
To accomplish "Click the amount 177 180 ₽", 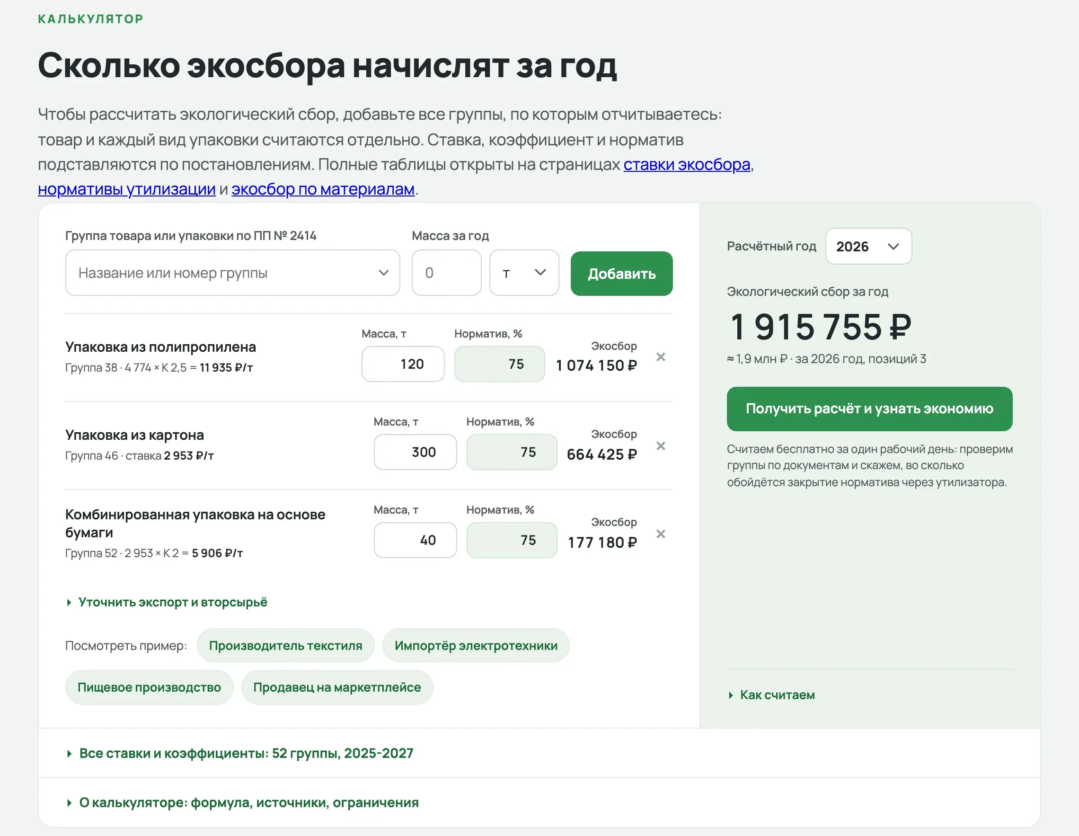I will [x=602, y=543].
